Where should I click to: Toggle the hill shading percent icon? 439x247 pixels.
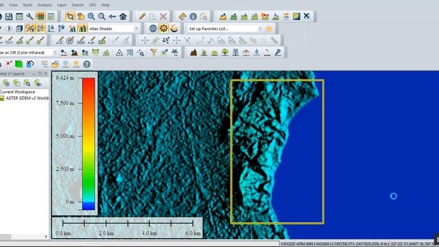click(29, 29)
